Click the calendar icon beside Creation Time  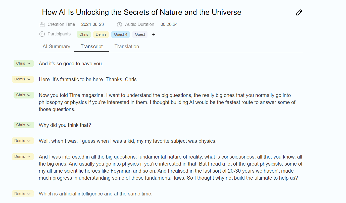pyautogui.click(x=42, y=25)
